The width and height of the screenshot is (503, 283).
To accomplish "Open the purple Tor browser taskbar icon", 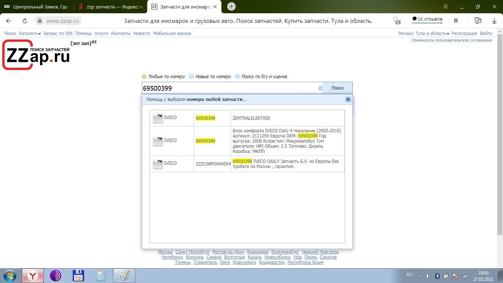I will 56,276.
